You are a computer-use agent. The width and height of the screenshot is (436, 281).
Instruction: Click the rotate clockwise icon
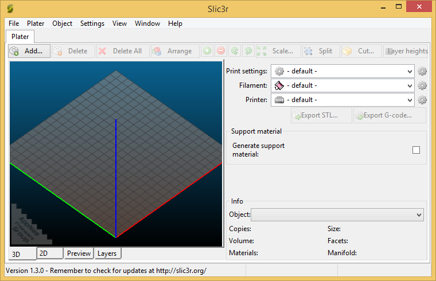pyautogui.click(x=248, y=51)
